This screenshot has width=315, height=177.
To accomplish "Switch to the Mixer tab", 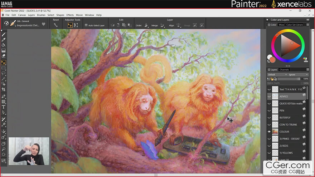I will pyautogui.click(x=281, y=25).
